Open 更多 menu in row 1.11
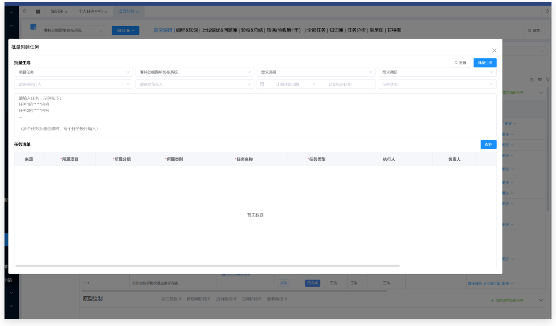Viewport: 556px width, 326px height. click(x=508, y=283)
